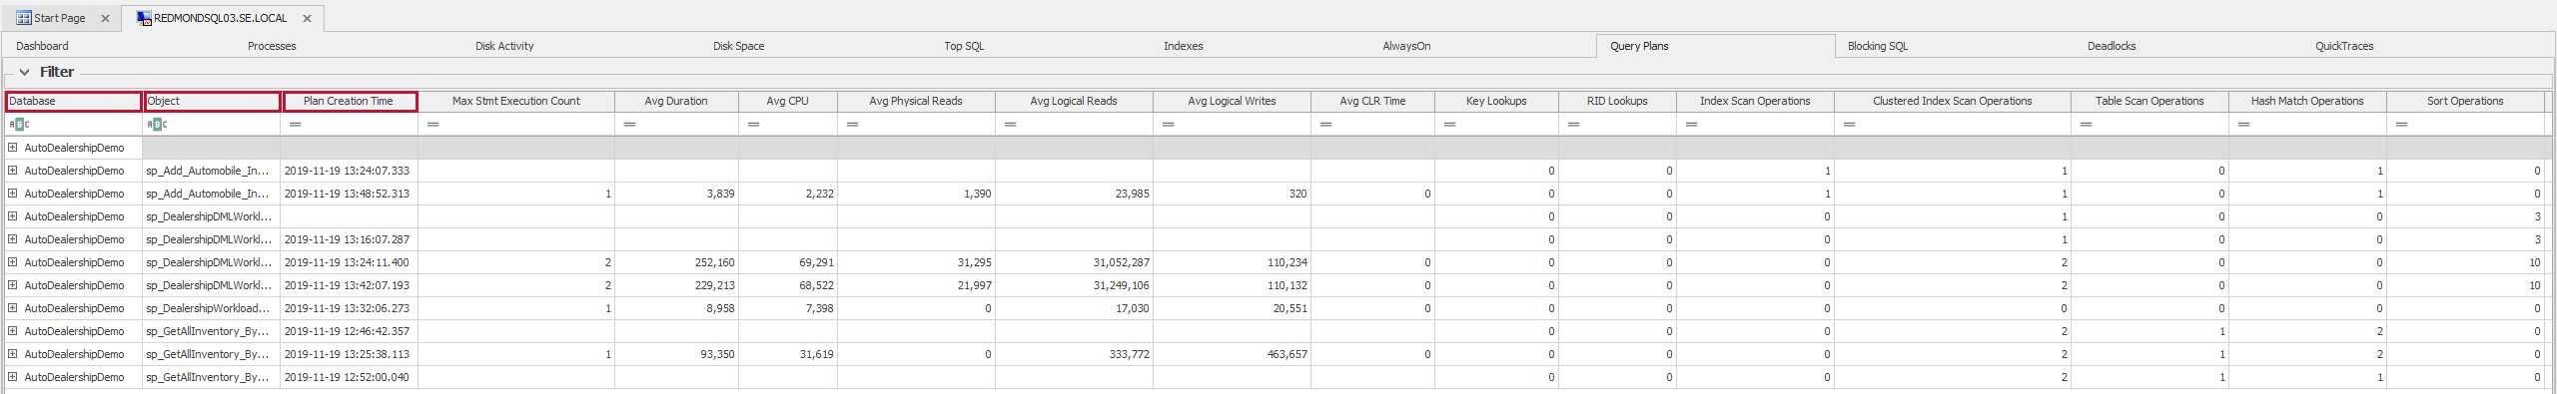This screenshot has width=2557, height=394.
Task: Click the Avg Logical Reads equals filter icon
Action: click(1010, 125)
